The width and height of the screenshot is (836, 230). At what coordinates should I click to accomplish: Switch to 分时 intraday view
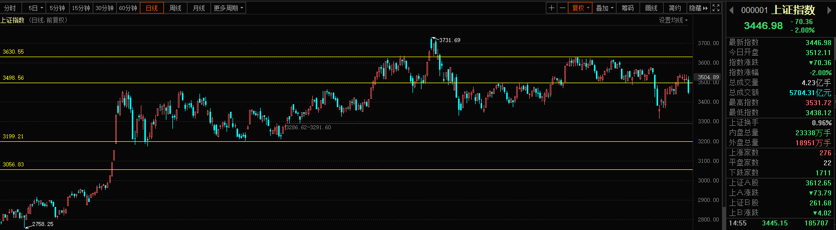click(x=10, y=8)
